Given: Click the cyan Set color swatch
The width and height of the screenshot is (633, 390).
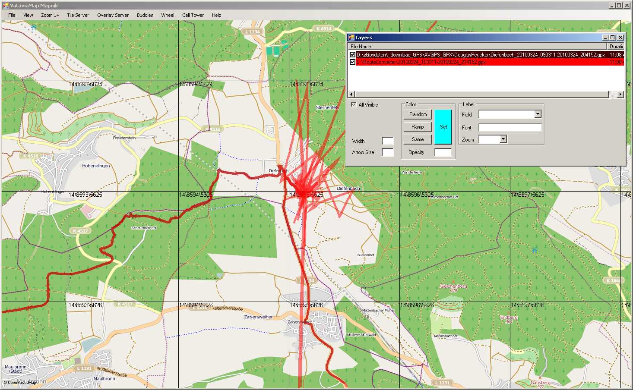Looking at the screenshot, I should pos(443,127).
